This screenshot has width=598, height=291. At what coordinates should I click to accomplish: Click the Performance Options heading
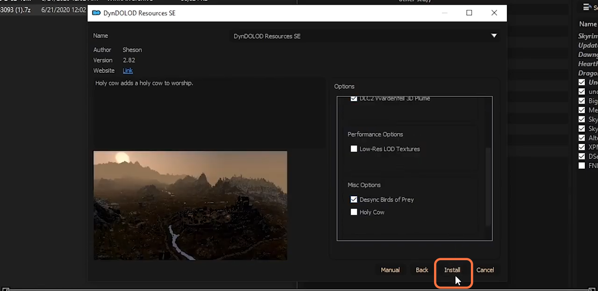coord(375,135)
